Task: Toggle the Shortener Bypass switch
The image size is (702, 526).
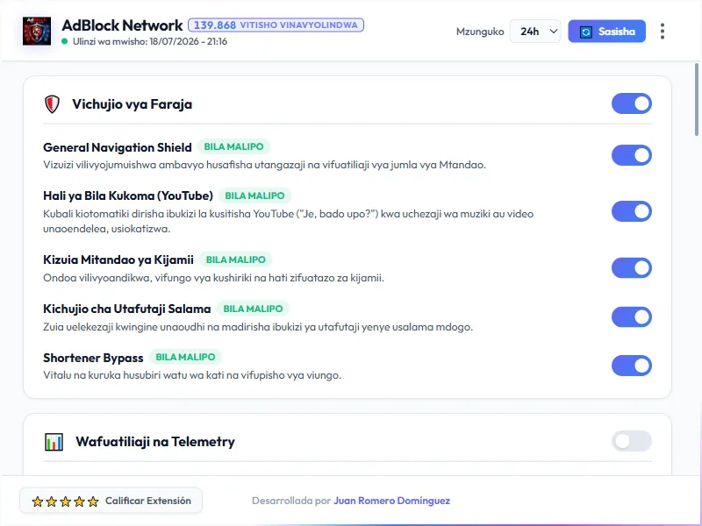Action: (x=631, y=366)
